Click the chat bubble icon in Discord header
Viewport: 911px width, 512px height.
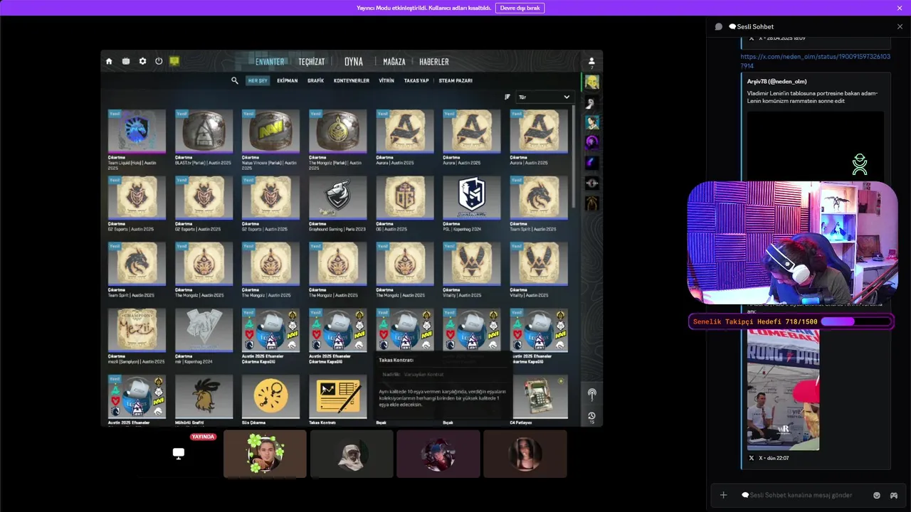[x=719, y=26]
